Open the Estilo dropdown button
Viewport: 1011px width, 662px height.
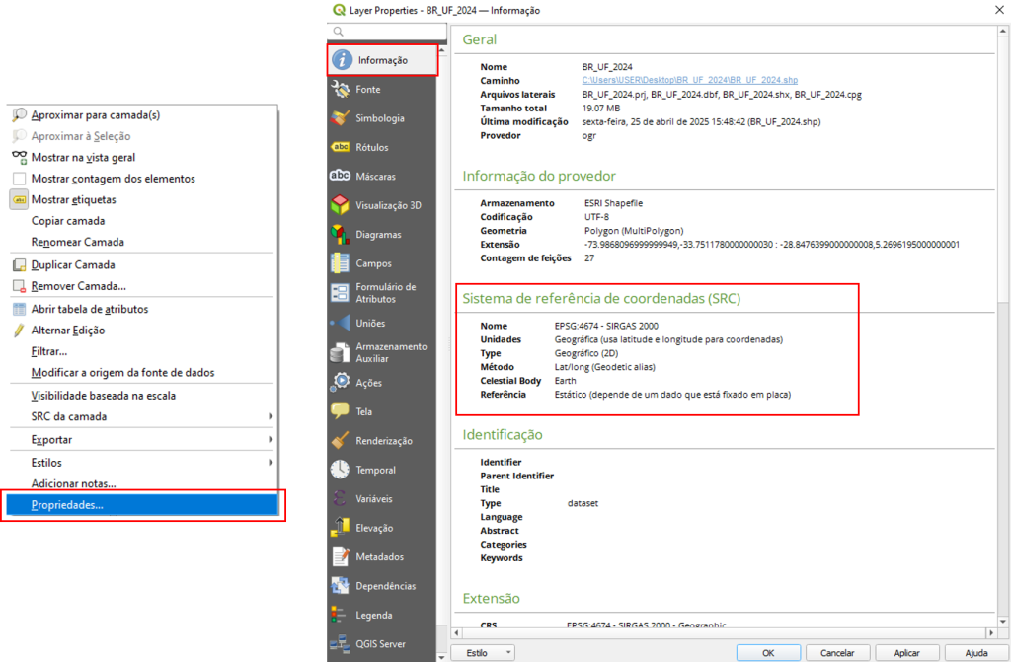point(483,652)
